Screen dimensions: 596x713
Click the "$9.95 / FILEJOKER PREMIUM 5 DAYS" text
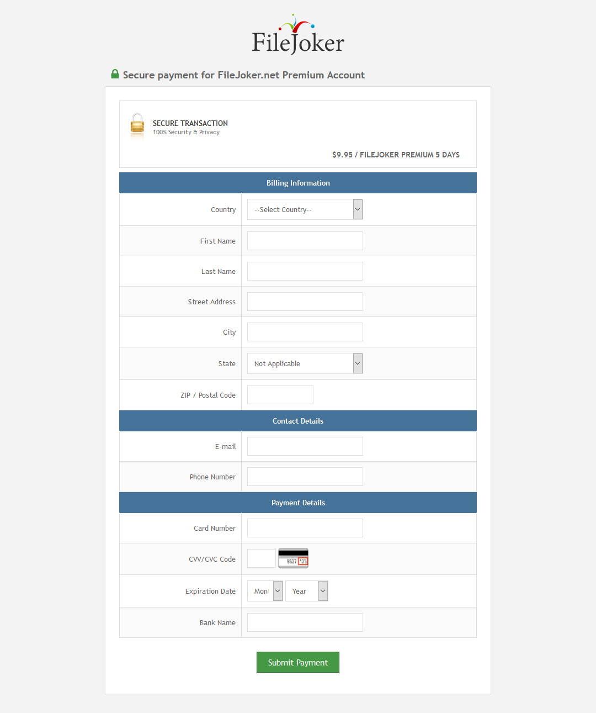pyautogui.click(x=396, y=155)
